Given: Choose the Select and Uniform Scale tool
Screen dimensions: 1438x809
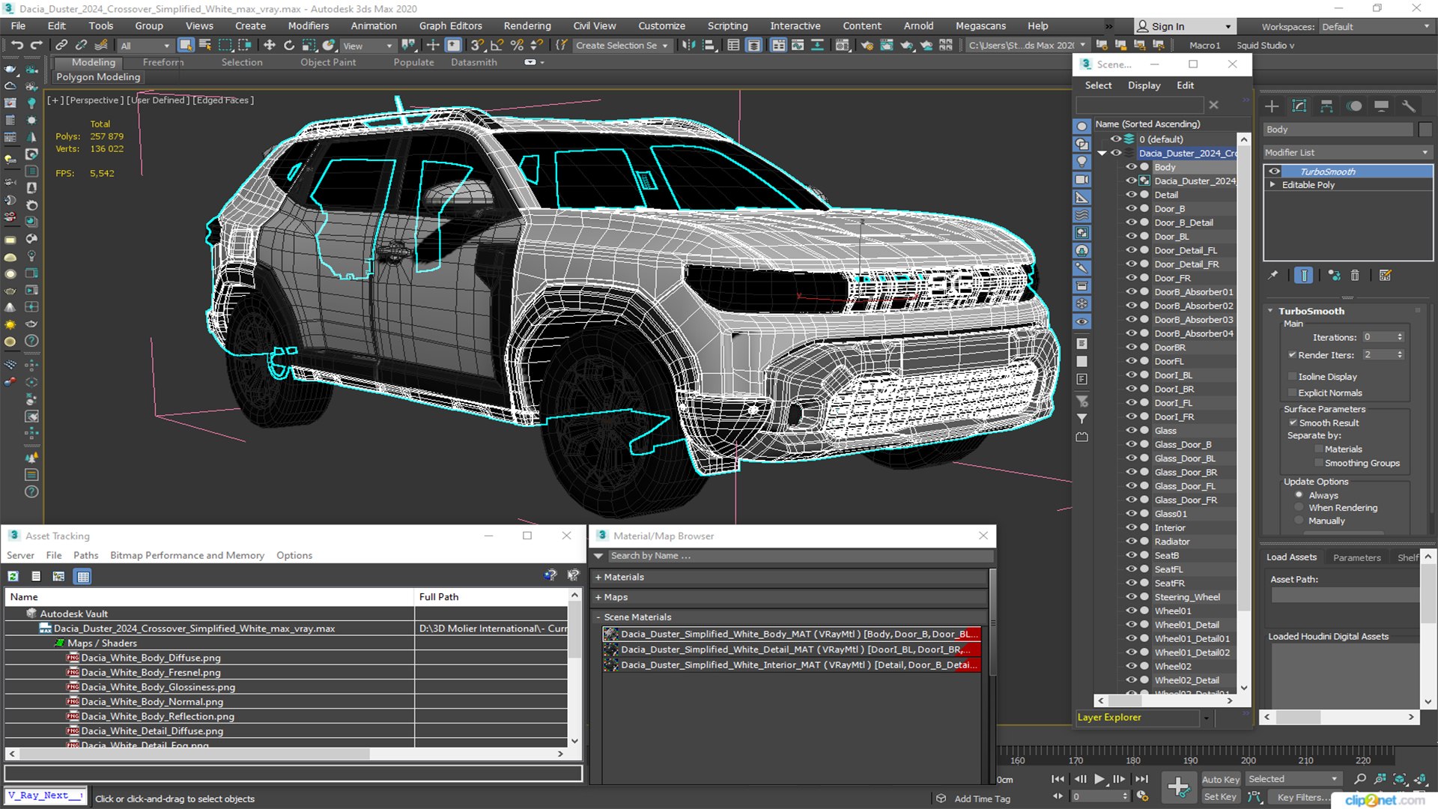Looking at the screenshot, I should click(309, 46).
